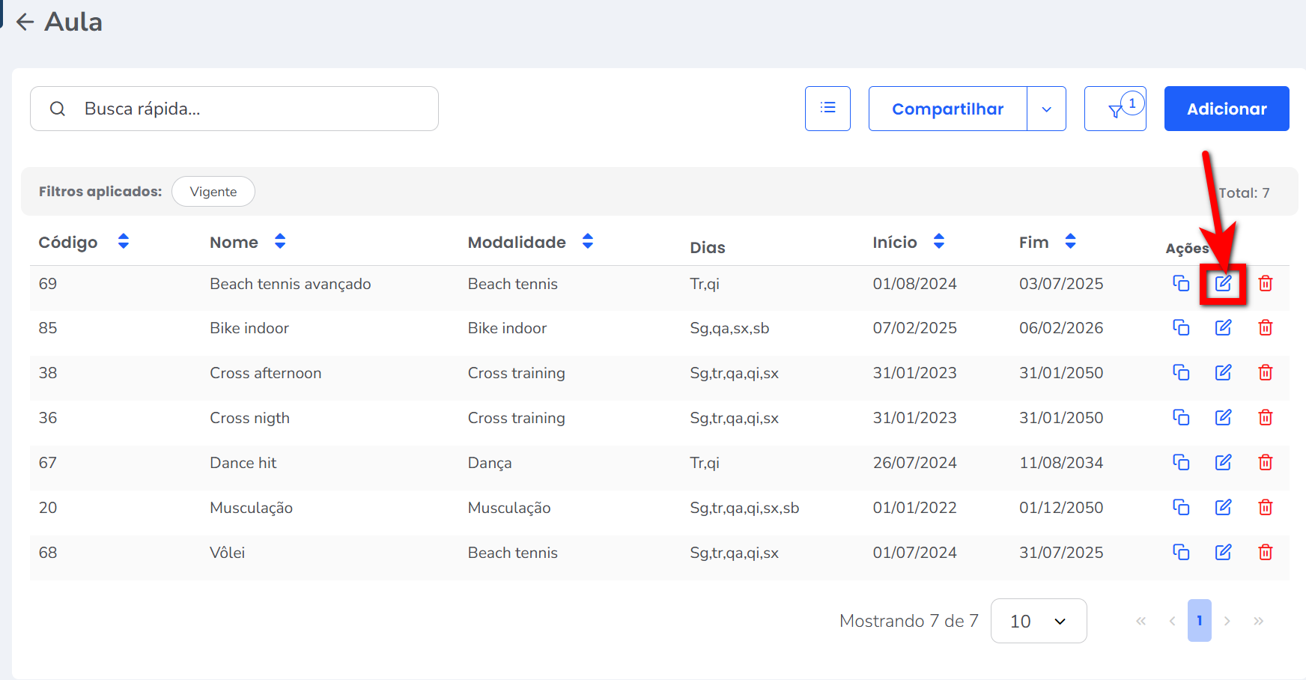Delete the Dance hit class
Viewport: 1306px width, 680px height.
1266,462
